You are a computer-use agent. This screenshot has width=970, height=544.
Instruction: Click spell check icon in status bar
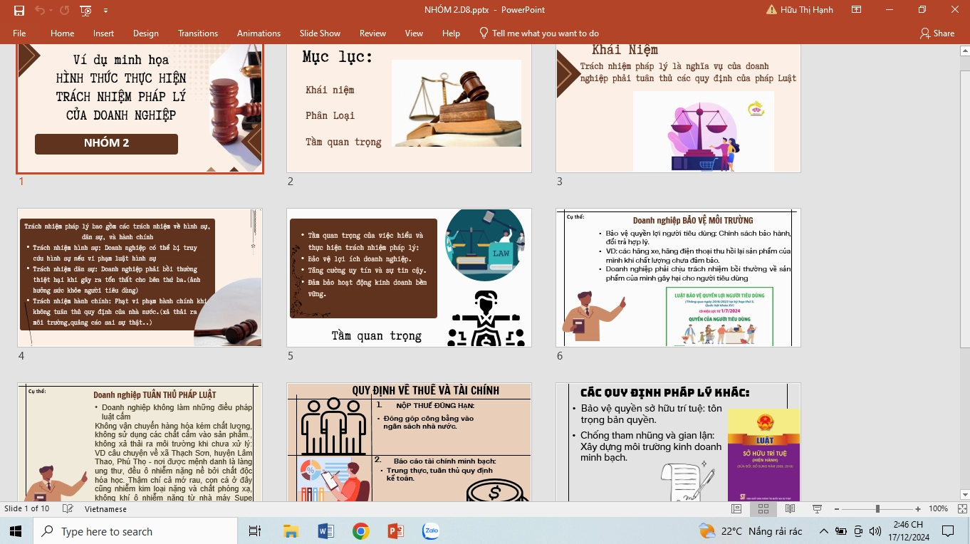[68, 509]
